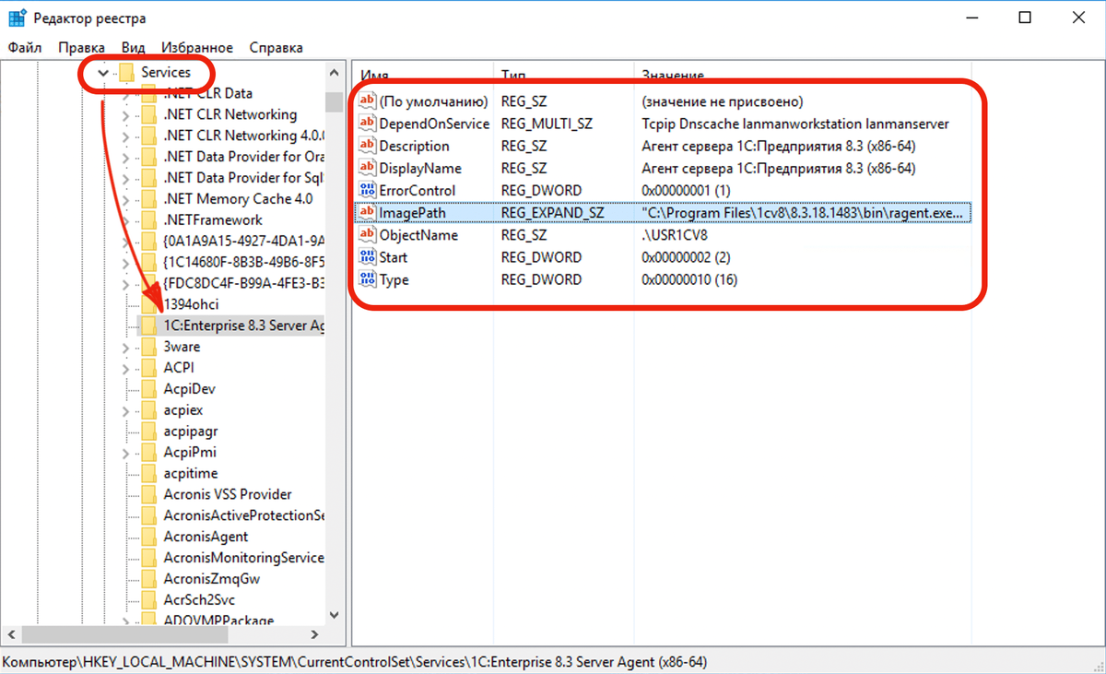Click the binary icon of Start
Image resolution: width=1106 pixels, height=674 pixels.
coord(368,257)
